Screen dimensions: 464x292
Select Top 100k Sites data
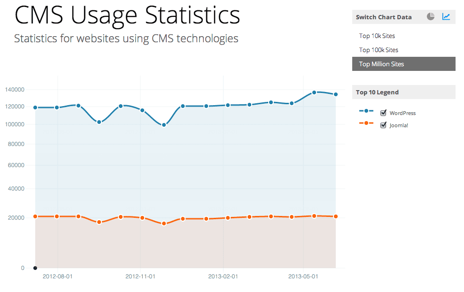[403, 50]
